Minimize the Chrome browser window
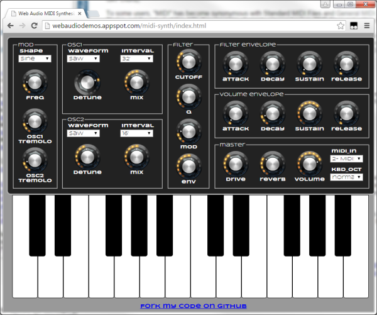Screen dimensions: 377x315 (x=339, y=4)
